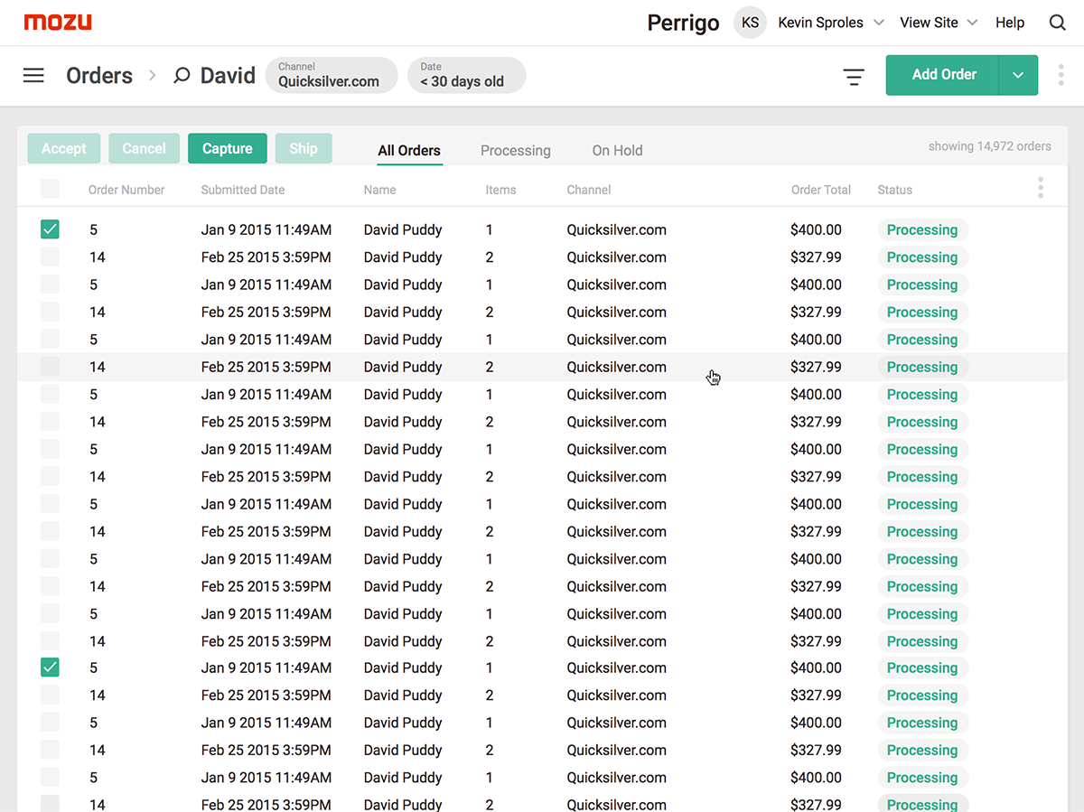Click the KS user avatar
Image resolution: width=1084 pixels, height=812 pixels.
(750, 23)
